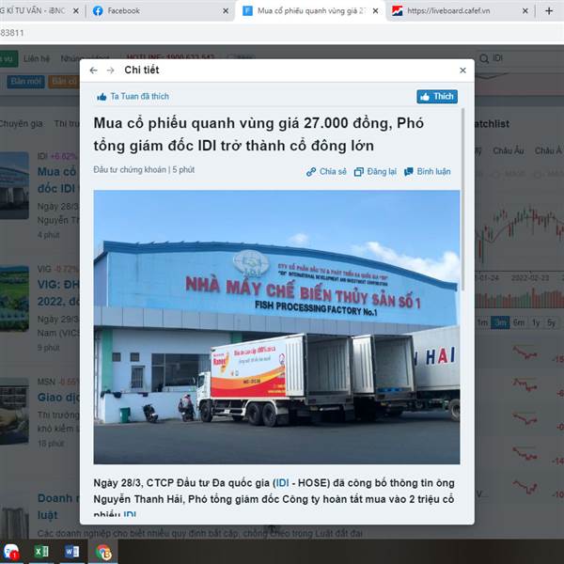
Task: Click the search field containing IDI
Action: click(x=520, y=58)
